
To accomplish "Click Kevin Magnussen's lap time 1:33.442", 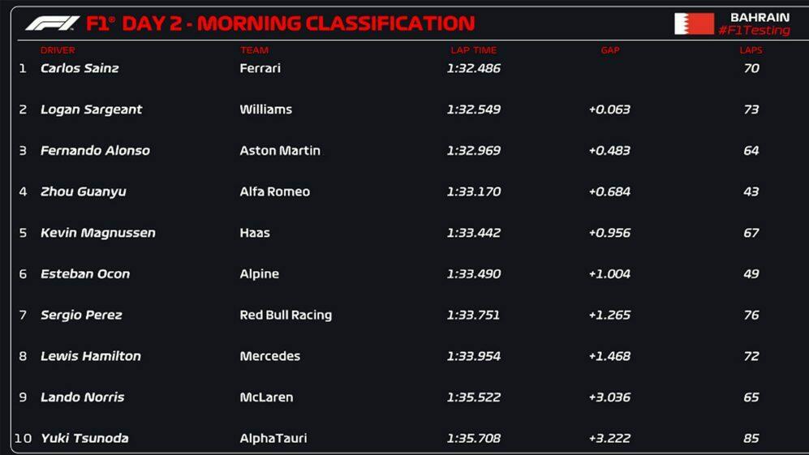I will click(474, 233).
